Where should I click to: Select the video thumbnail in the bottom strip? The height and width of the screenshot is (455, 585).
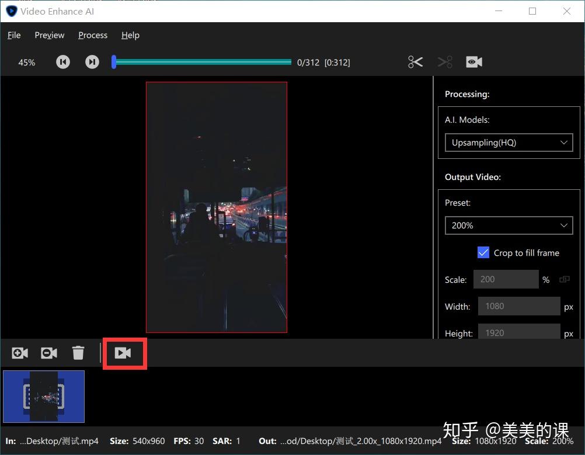point(44,396)
